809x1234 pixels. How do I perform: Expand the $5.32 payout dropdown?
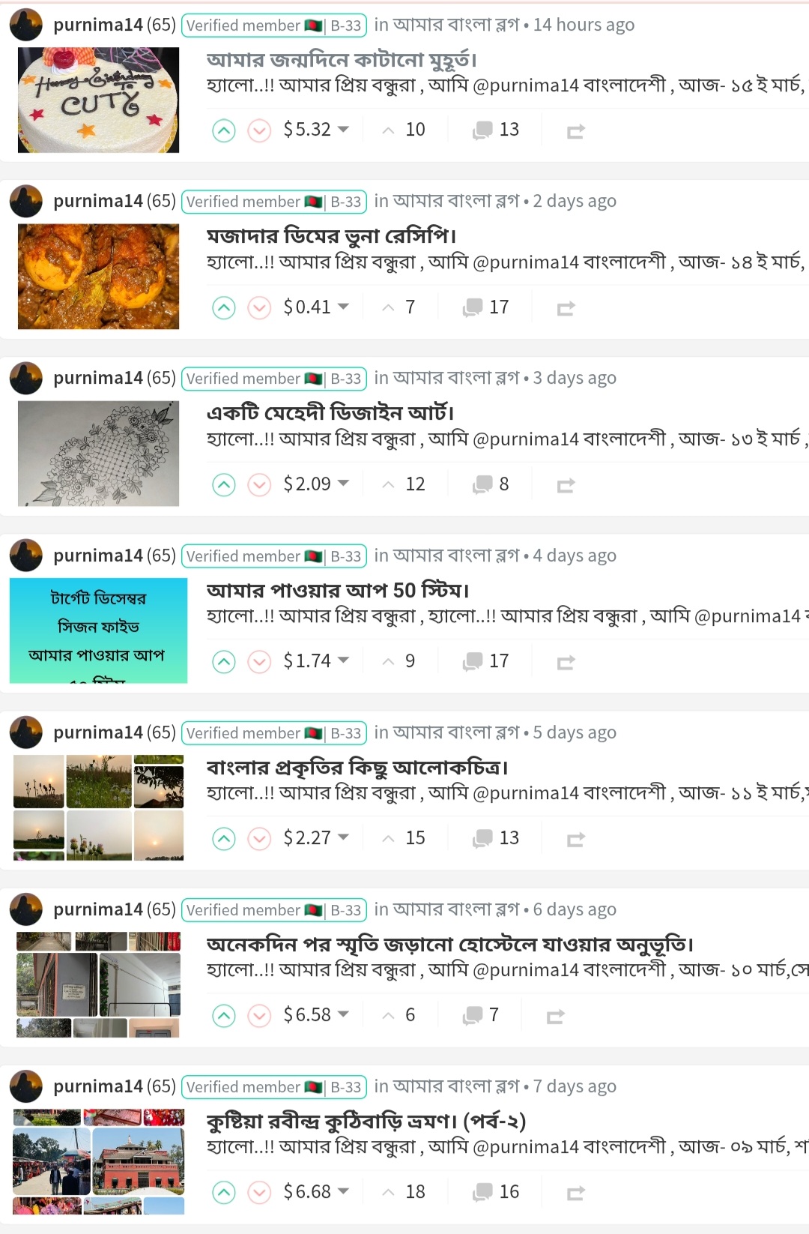(316, 130)
